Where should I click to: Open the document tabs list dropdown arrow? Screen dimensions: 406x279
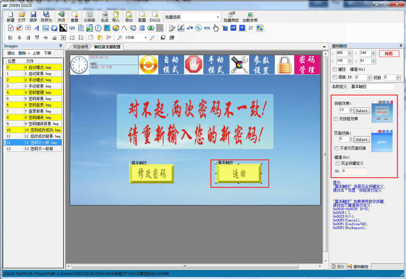point(324,47)
